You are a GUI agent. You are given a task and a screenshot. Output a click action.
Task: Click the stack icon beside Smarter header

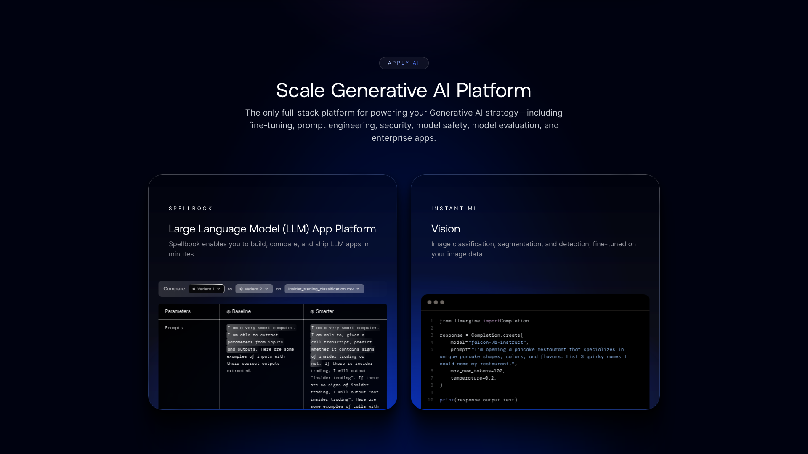click(312, 312)
